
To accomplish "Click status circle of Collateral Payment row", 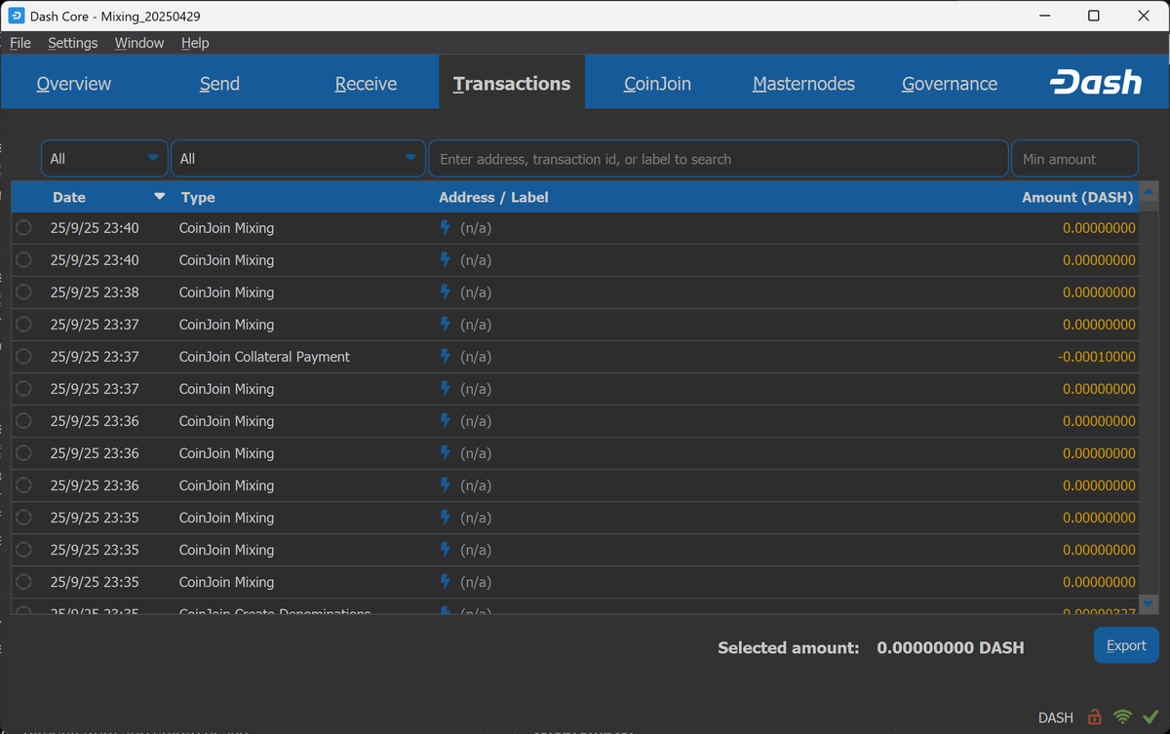I will coord(24,357).
